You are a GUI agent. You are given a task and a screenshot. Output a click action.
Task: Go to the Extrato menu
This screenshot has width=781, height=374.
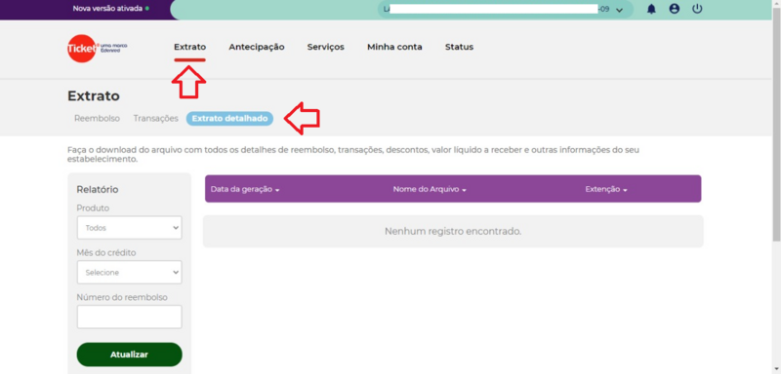[189, 47]
